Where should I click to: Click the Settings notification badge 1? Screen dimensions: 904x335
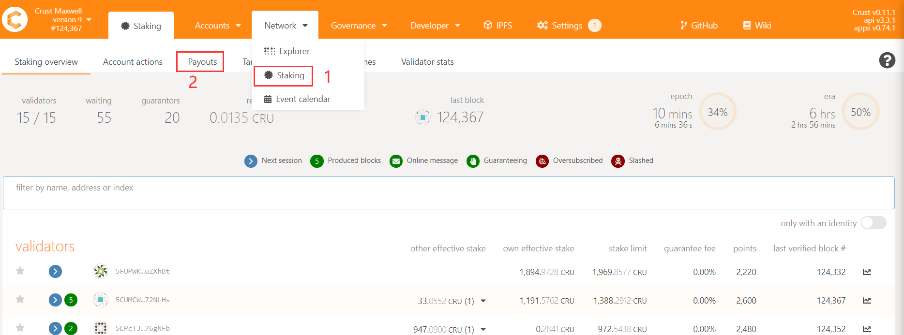click(x=595, y=25)
